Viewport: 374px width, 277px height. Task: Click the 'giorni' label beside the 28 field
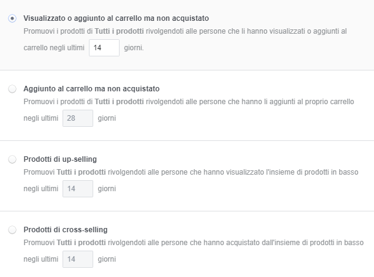point(107,118)
